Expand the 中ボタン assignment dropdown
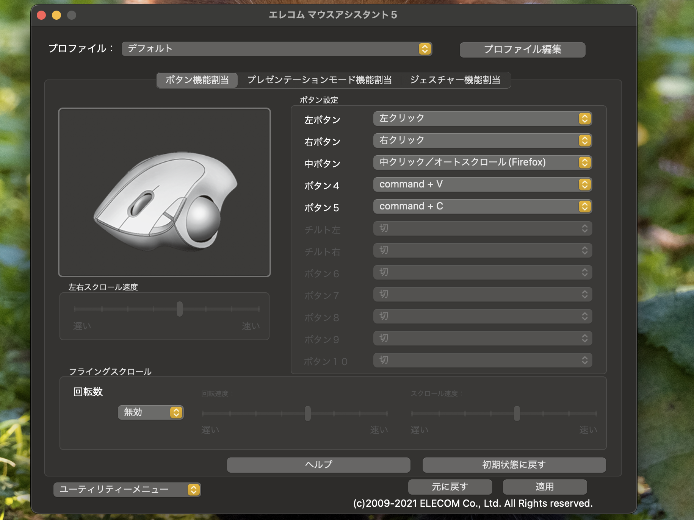This screenshot has height=520, width=694. point(482,162)
